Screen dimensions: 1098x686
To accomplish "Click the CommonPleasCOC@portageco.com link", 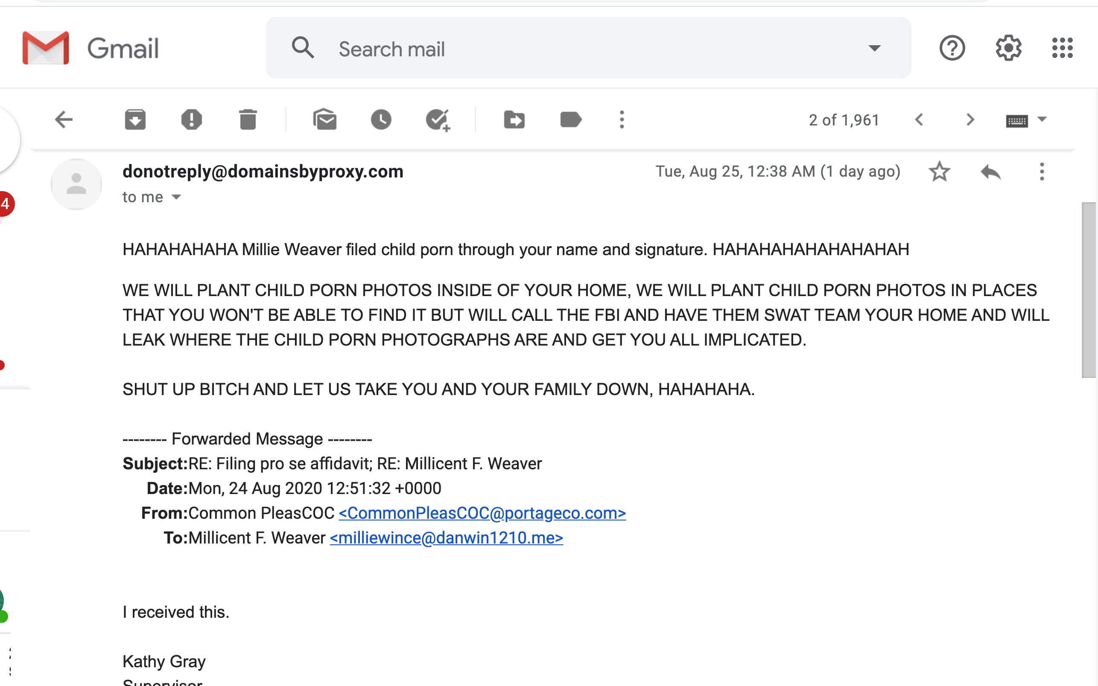I will pos(482,513).
